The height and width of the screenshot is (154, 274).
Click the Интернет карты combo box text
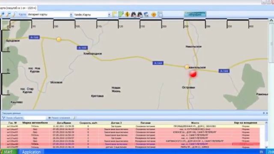point(38,15)
